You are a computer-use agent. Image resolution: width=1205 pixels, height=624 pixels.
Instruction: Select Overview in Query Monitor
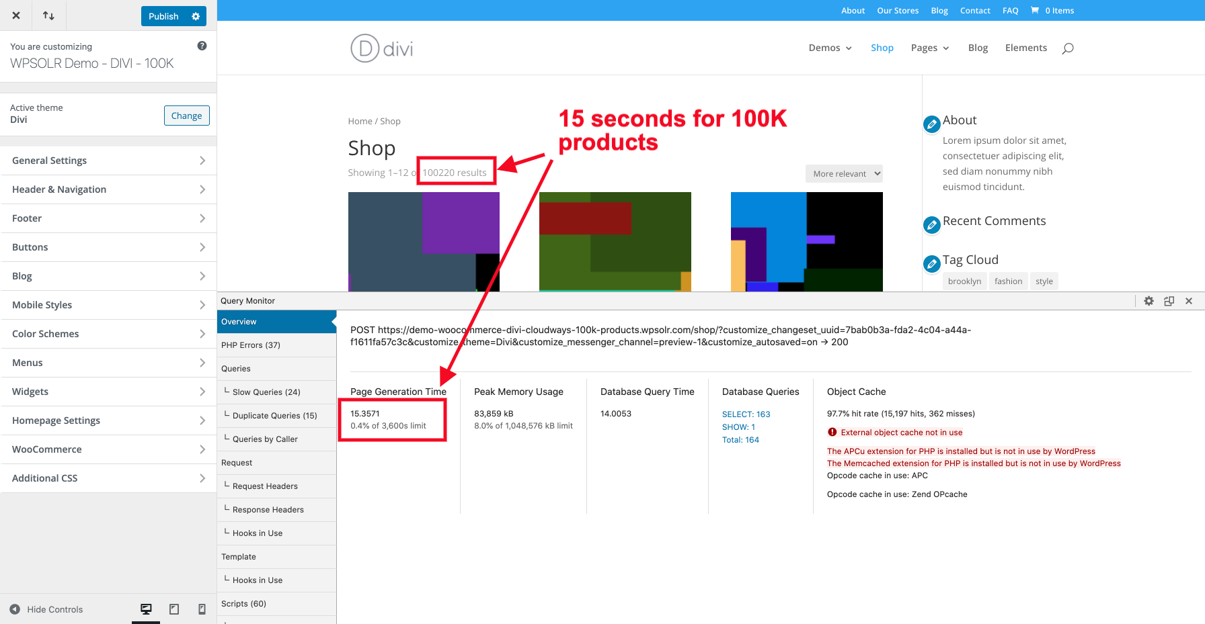(276, 322)
